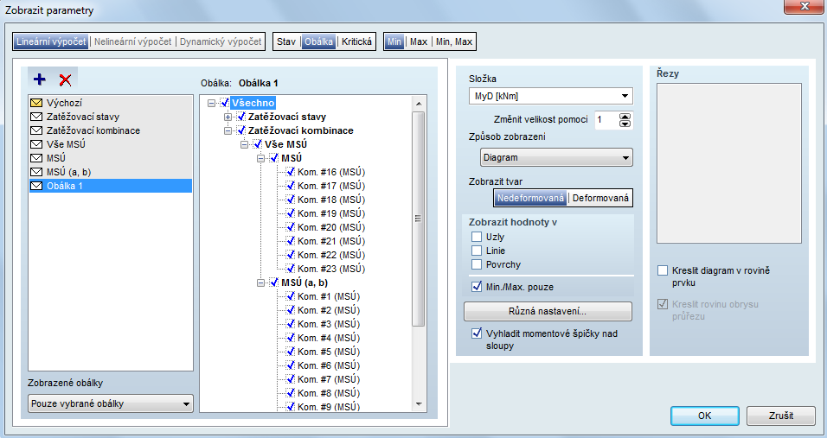
Task: Enable the Linie checkbox
Action: point(477,251)
